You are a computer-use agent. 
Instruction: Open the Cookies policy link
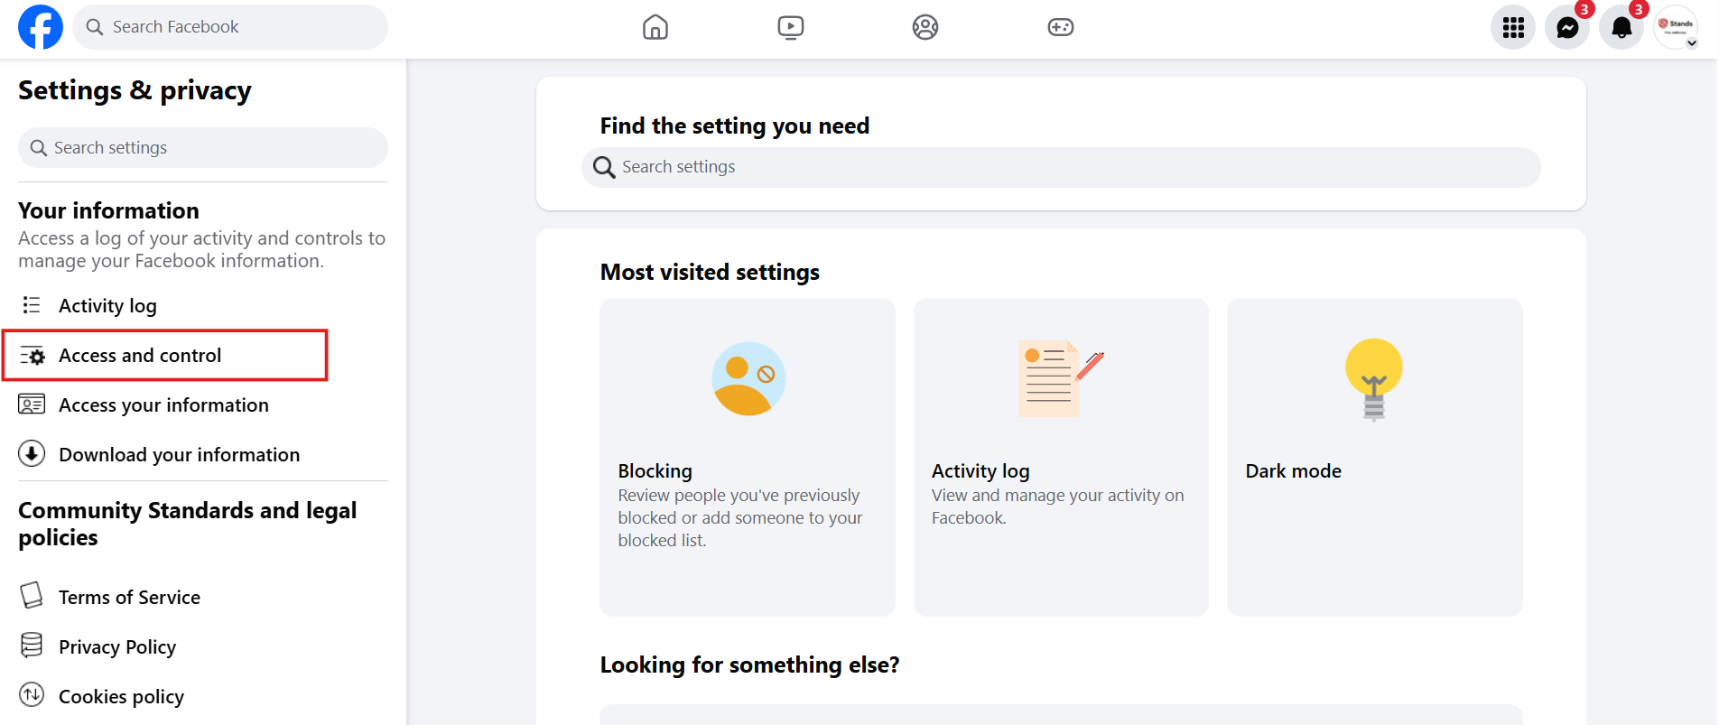121,697
